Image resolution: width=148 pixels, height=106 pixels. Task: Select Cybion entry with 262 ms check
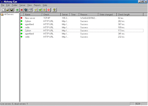click(28, 21)
